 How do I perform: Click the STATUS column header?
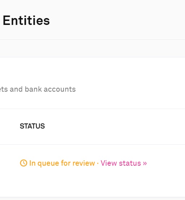coord(32,126)
